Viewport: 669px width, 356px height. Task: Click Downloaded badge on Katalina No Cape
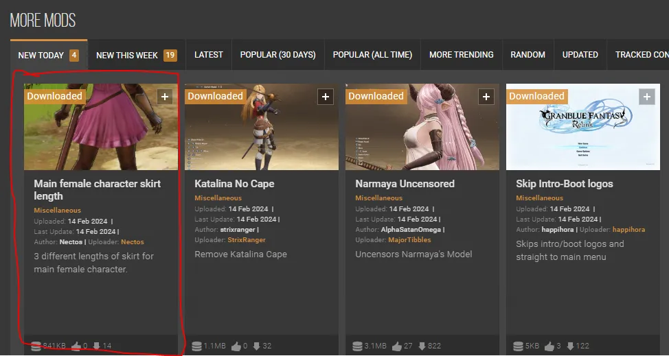pos(216,96)
